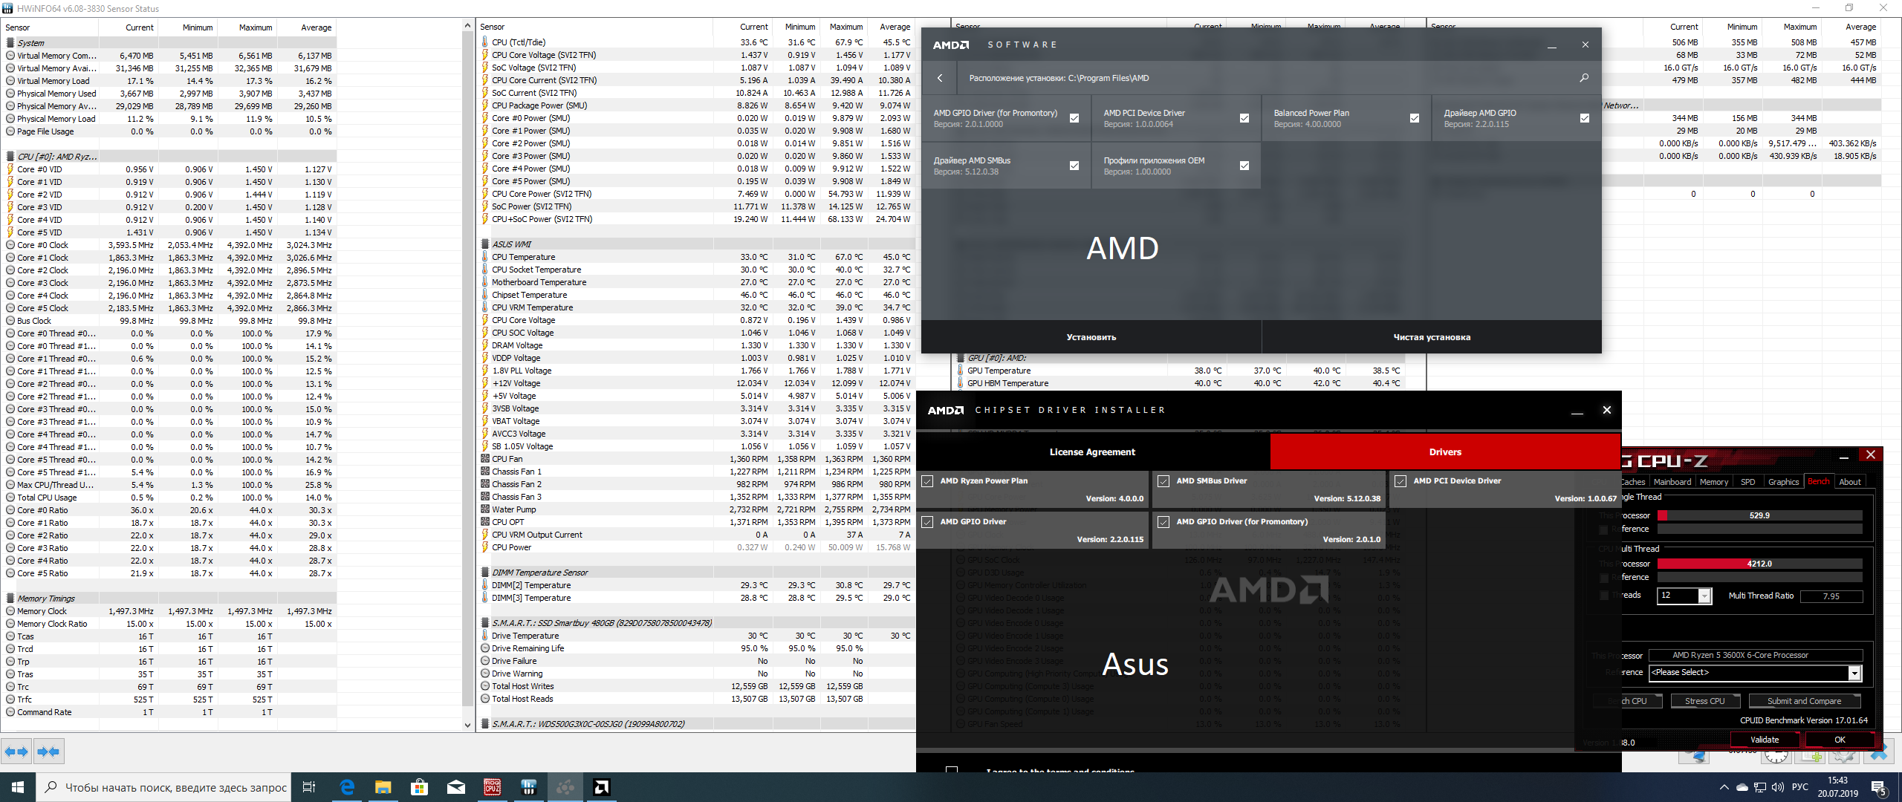Uncheck AMD PCI Device Driver in AMD Software
1902x802 pixels.
pyautogui.click(x=1244, y=118)
